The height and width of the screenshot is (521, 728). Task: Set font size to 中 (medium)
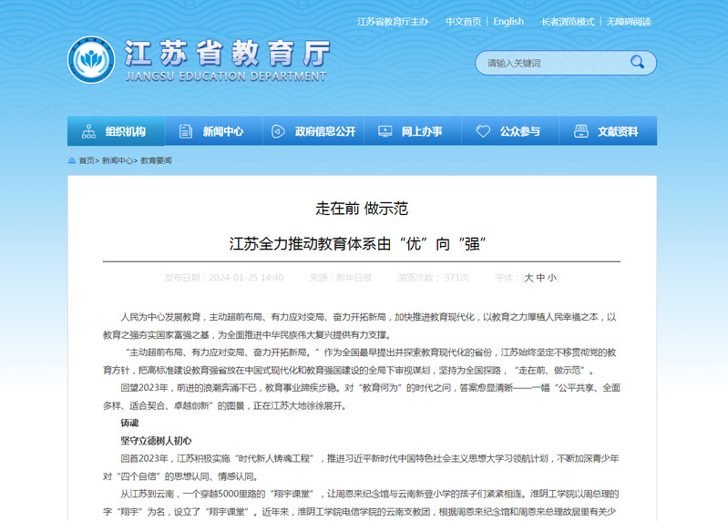click(540, 278)
